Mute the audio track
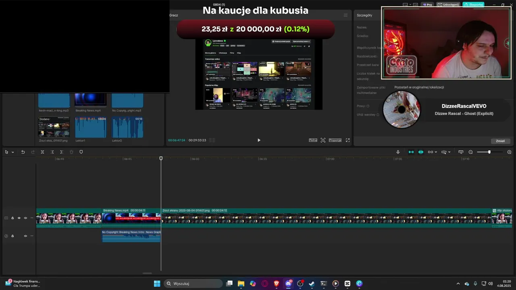 point(25,236)
